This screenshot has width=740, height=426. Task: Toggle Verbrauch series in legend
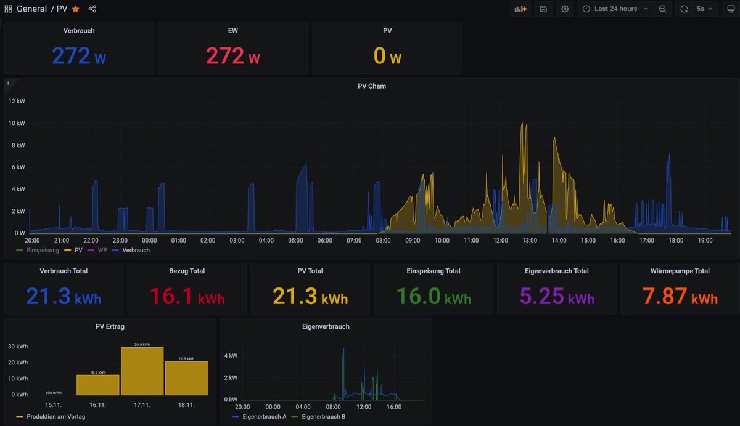[136, 251]
